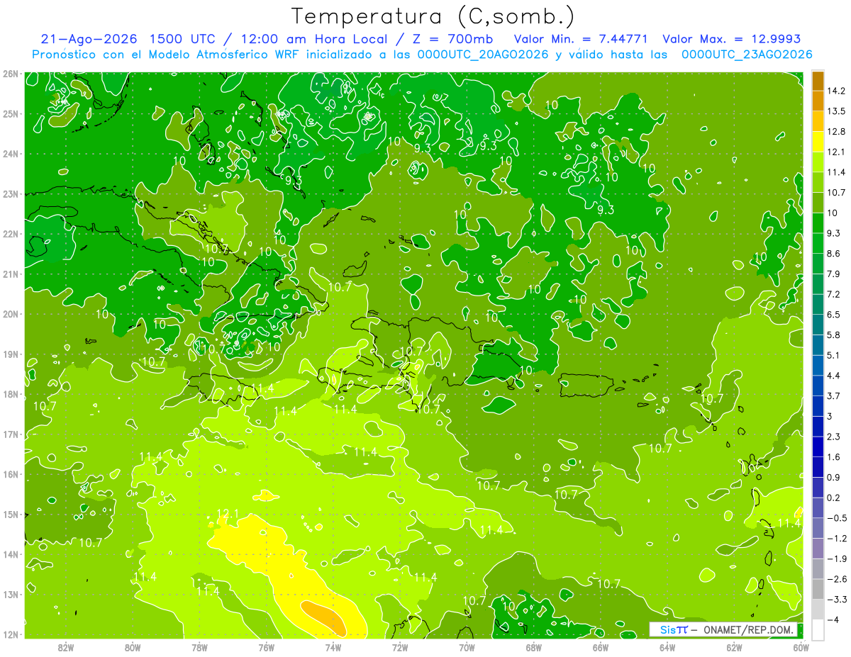
Task: Click the '60W' longitude axis label
Action: coord(801,647)
